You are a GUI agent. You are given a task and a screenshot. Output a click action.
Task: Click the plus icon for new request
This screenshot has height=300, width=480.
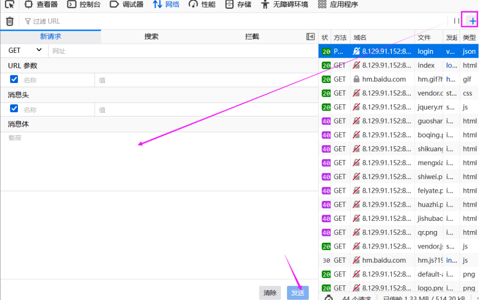tap(472, 21)
